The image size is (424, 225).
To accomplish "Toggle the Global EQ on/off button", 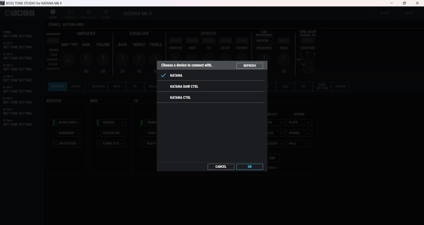I will pos(308,41).
